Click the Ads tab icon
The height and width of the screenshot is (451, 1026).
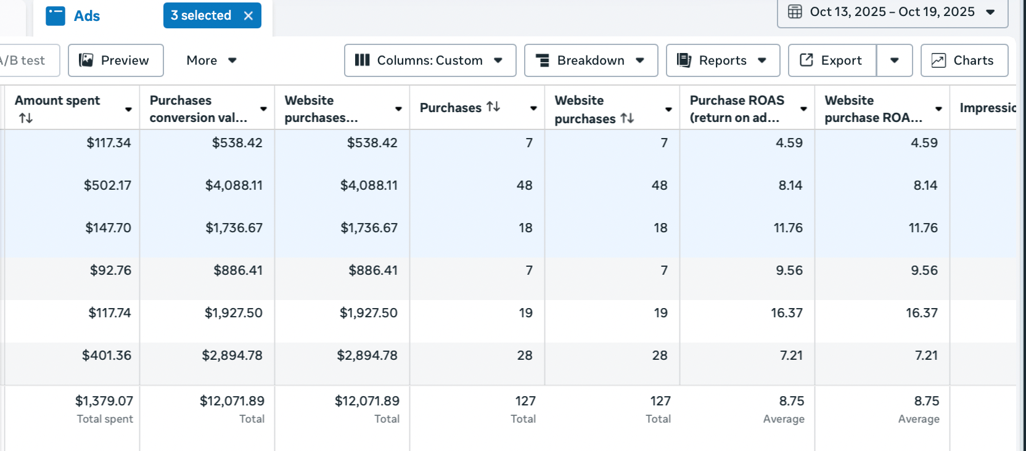tap(55, 16)
